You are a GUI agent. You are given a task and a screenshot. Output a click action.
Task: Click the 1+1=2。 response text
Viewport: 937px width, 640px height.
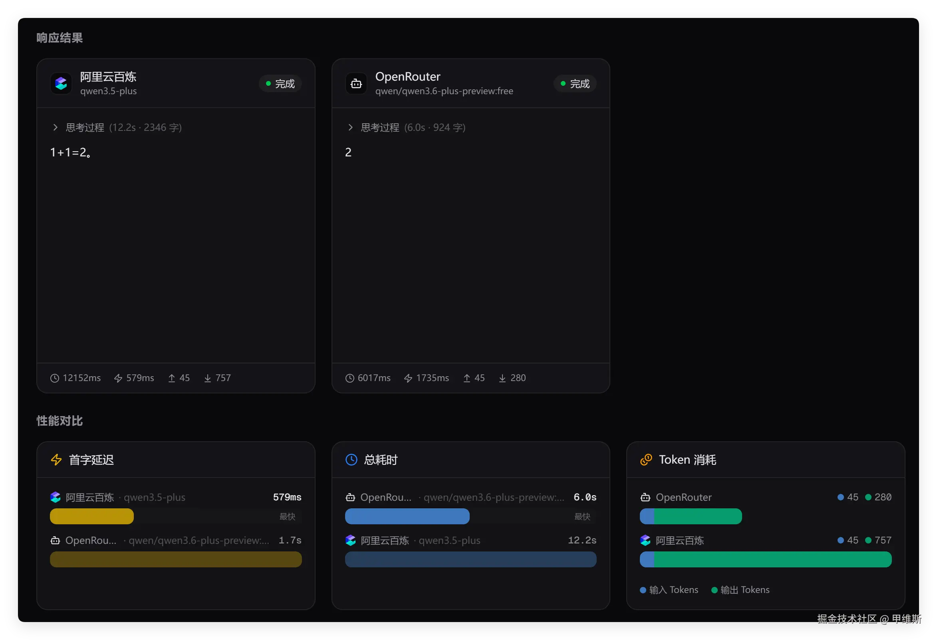coord(71,153)
